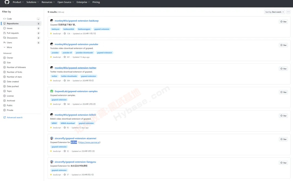
Task: Add Number of stars filter
Action: point(13,77)
